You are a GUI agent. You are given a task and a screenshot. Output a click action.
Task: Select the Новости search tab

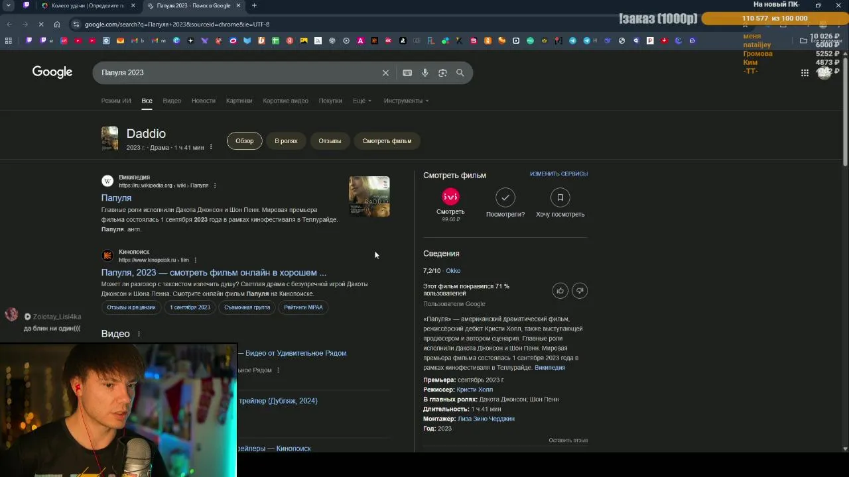pyautogui.click(x=204, y=101)
